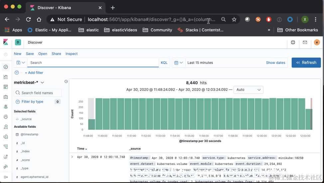
Task: Open the SIEM icon in sidebar
Action: point(6,166)
